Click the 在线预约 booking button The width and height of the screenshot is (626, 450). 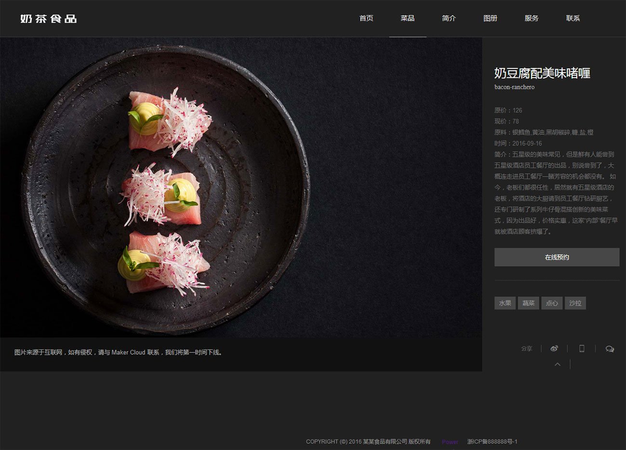(x=557, y=257)
